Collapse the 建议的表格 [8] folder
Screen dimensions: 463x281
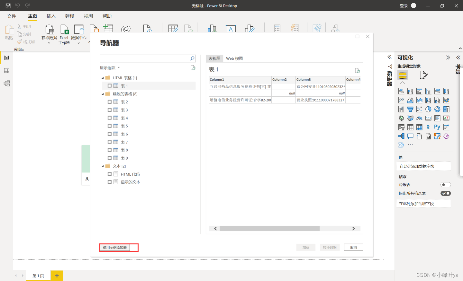pos(103,94)
